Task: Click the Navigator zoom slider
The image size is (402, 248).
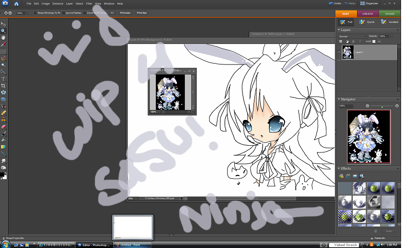Action: point(382,106)
